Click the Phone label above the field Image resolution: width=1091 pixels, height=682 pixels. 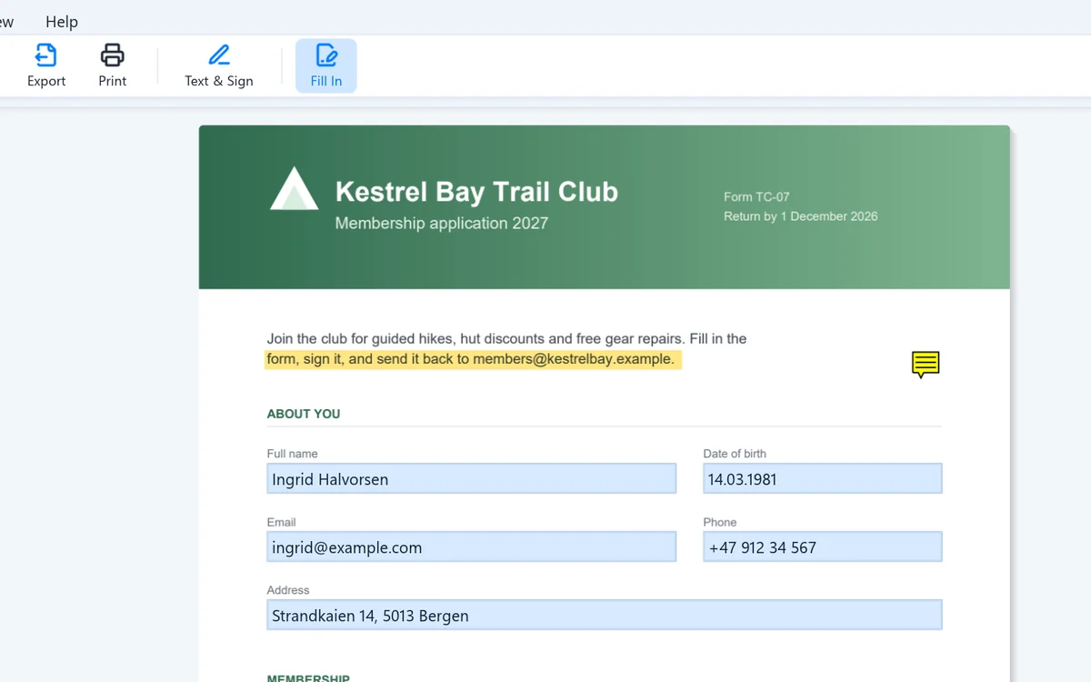coord(720,522)
